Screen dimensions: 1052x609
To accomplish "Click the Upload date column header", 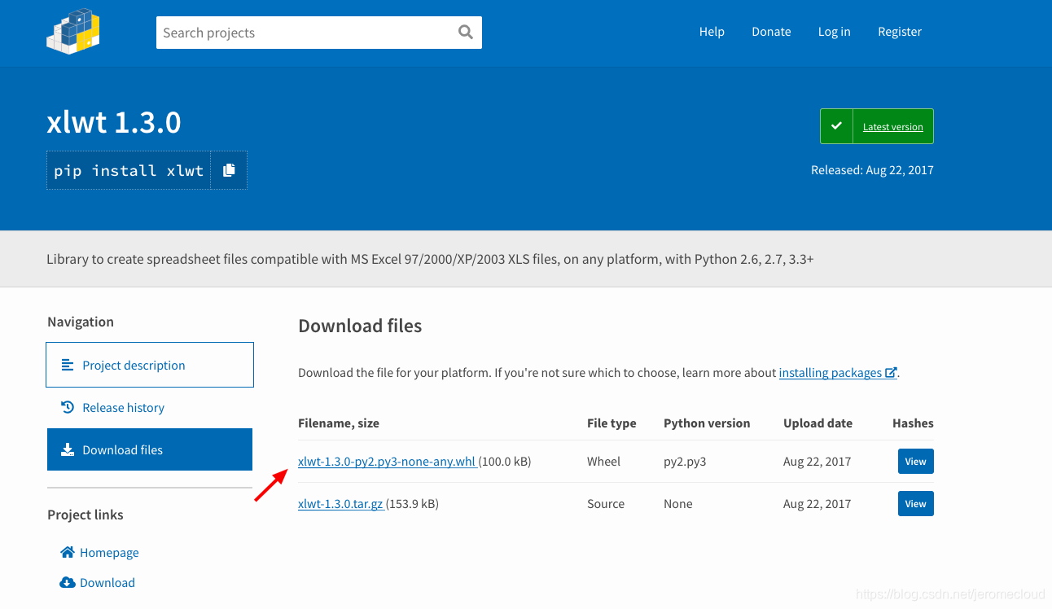I will pos(817,423).
